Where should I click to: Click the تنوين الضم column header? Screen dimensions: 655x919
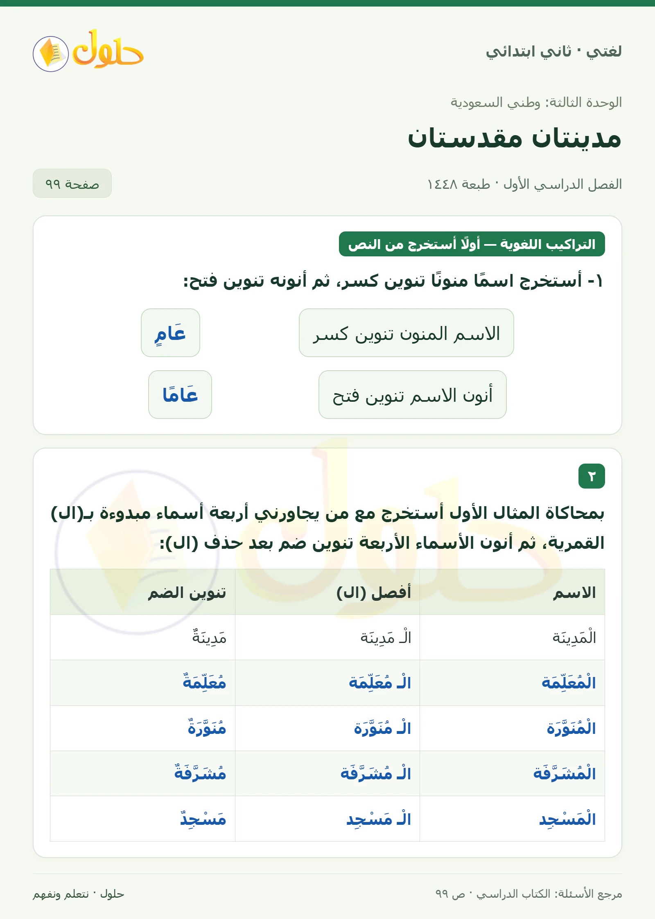142,592
